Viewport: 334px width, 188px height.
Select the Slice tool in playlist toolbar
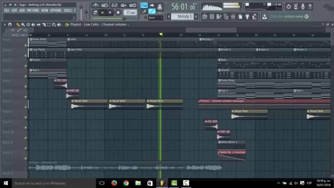tap(44, 25)
